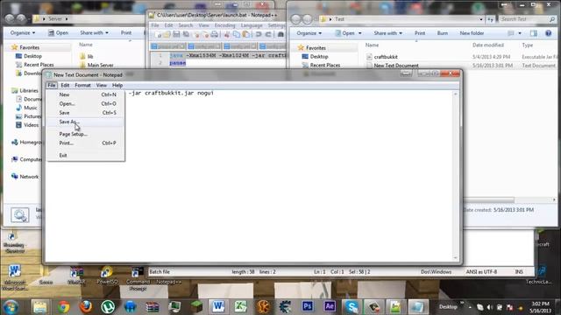Click New folder in Test explorer toolbar
This screenshot has height=315, width=561.
point(472,33)
